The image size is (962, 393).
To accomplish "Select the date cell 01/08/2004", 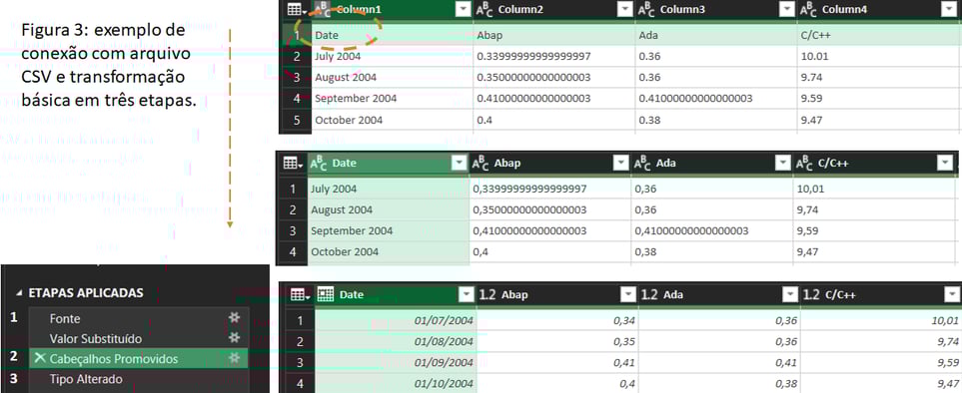I will click(396, 341).
